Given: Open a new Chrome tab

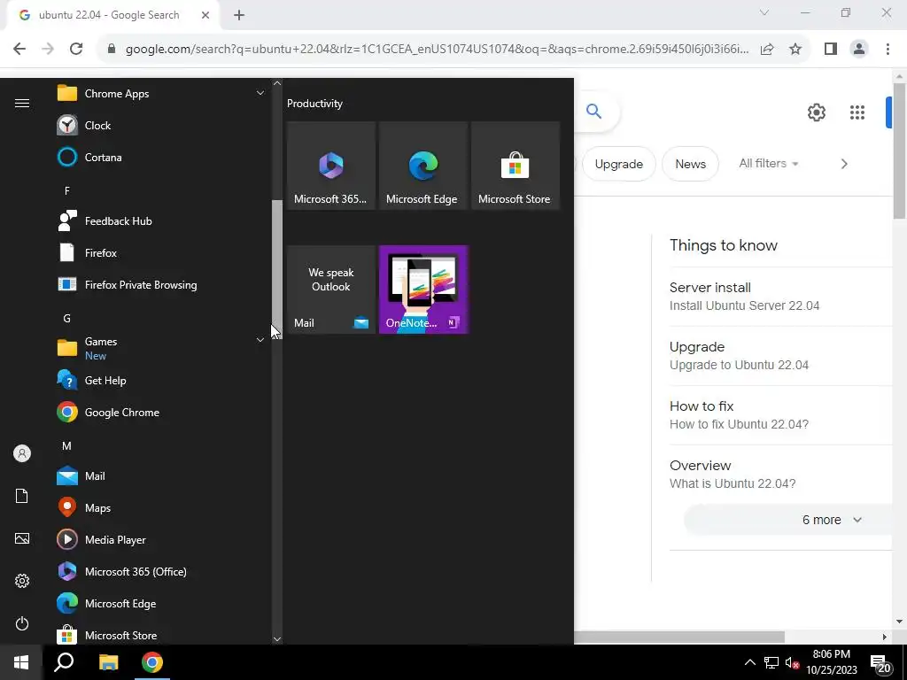Looking at the screenshot, I should pyautogui.click(x=239, y=16).
